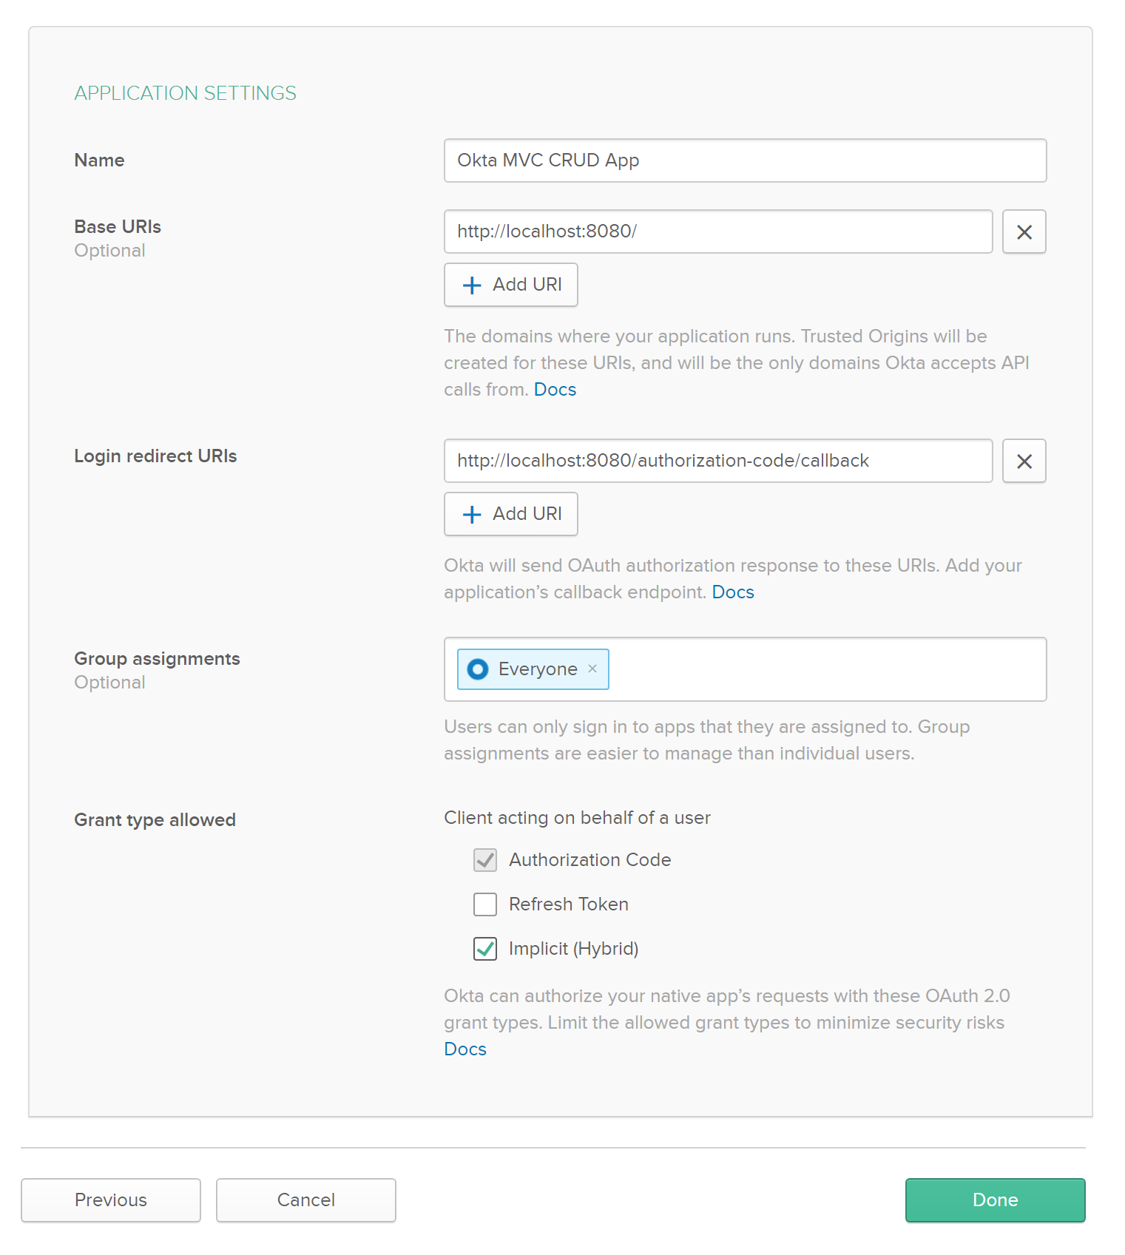
Task: Focus the Login redirect URI field
Action: [x=717, y=461]
